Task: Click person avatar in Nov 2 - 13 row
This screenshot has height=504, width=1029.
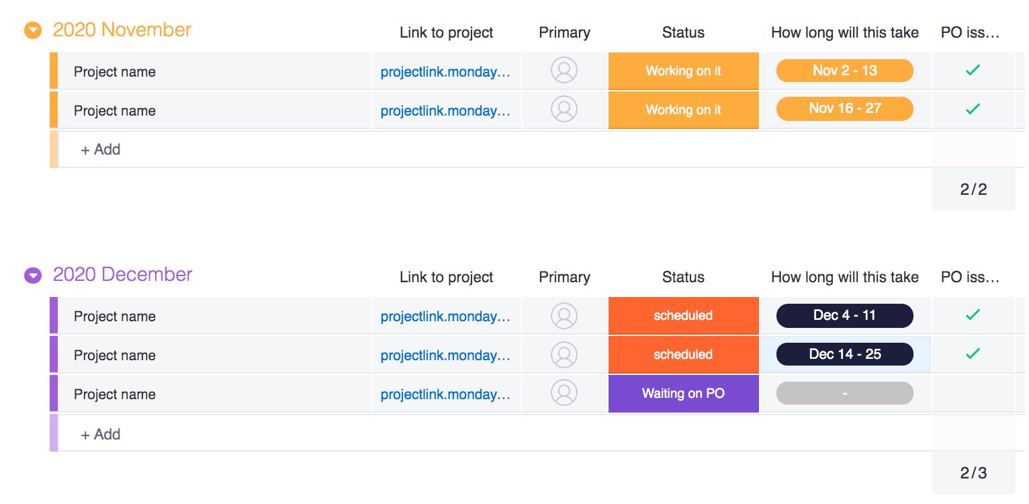Action: 564,71
